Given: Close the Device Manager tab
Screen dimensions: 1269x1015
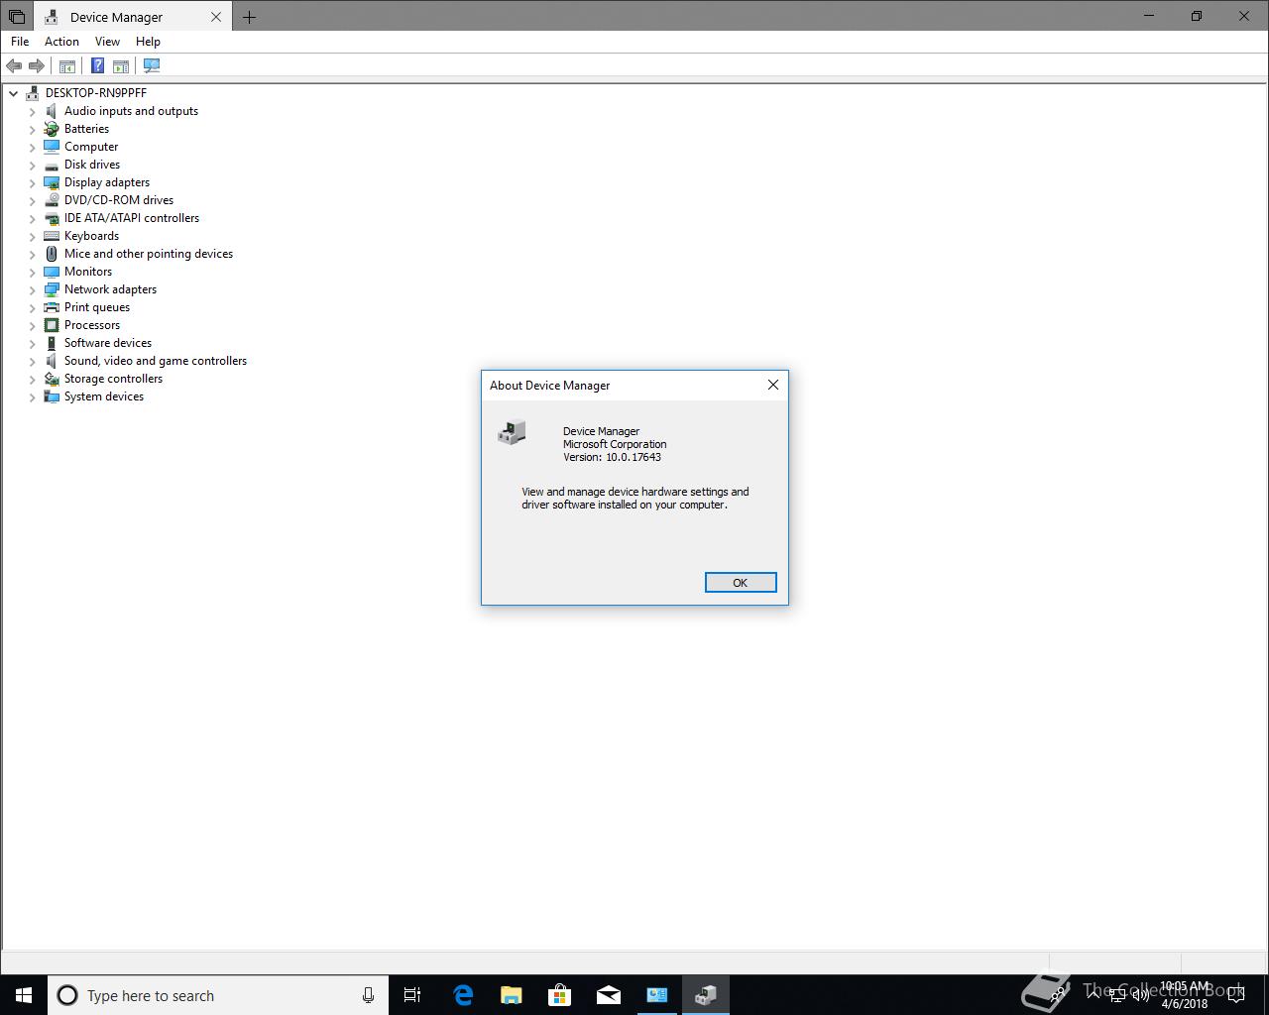Looking at the screenshot, I should point(215,17).
